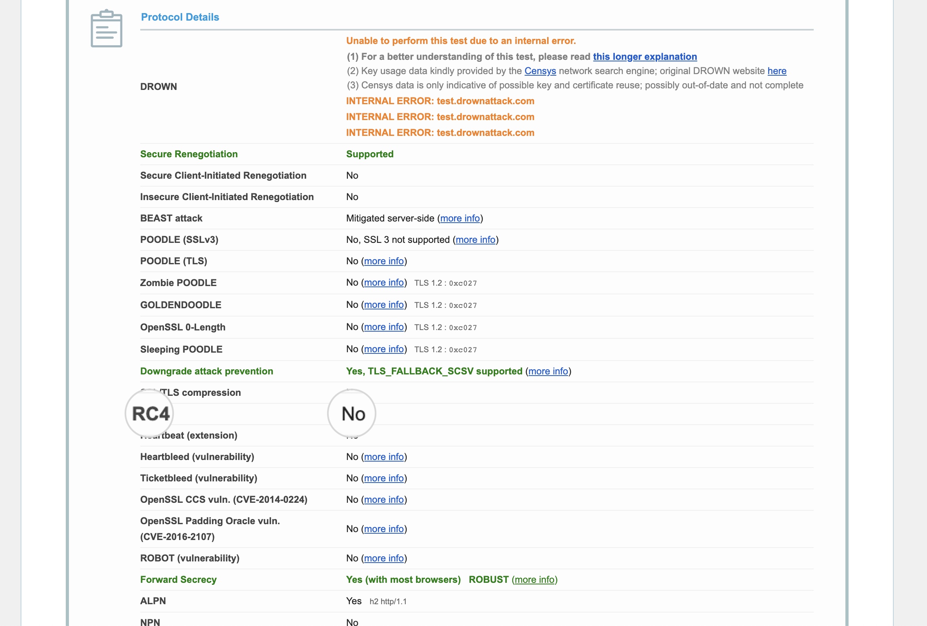Click more info for POODLE (TLS)
This screenshot has height=626, width=927.
click(x=384, y=261)
